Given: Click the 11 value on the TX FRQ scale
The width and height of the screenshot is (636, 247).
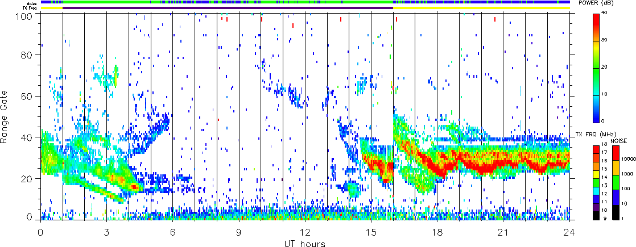Looking at the screenshot, I should 604,202.
